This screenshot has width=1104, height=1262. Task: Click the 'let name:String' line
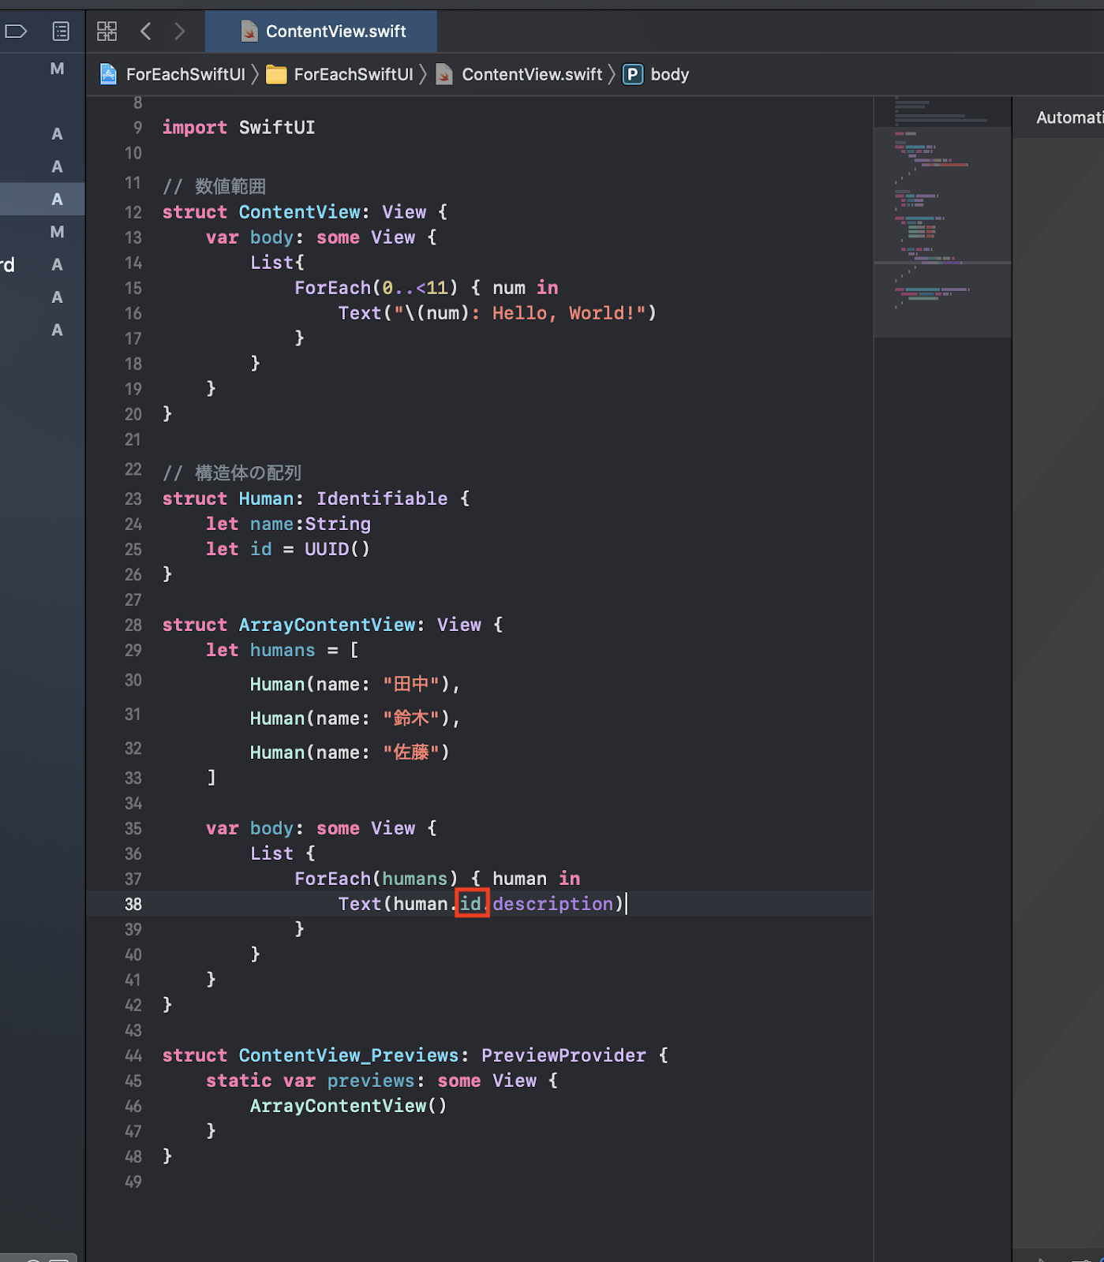pyautogui.click(x=288, y=524)
